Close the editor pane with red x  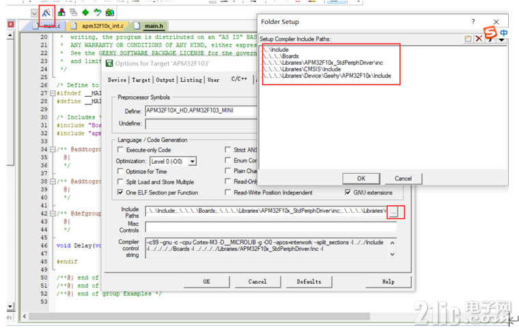click(11, 25)
